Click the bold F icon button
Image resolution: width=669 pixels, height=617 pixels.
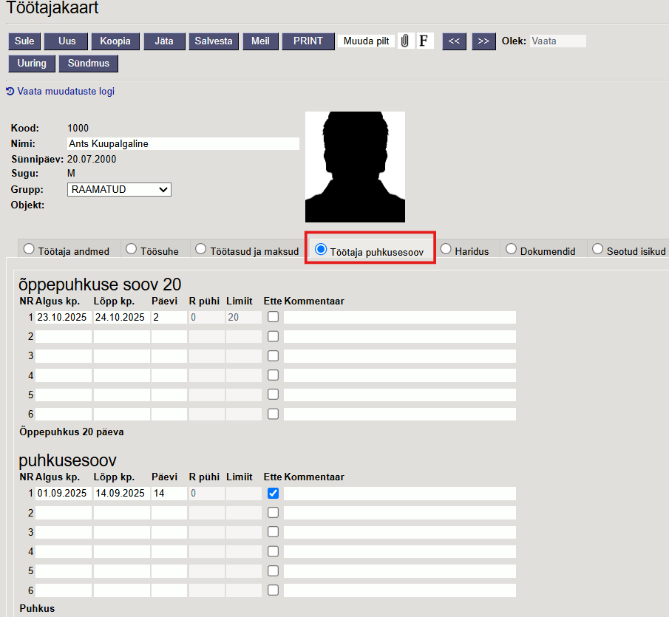pos(424,41)
